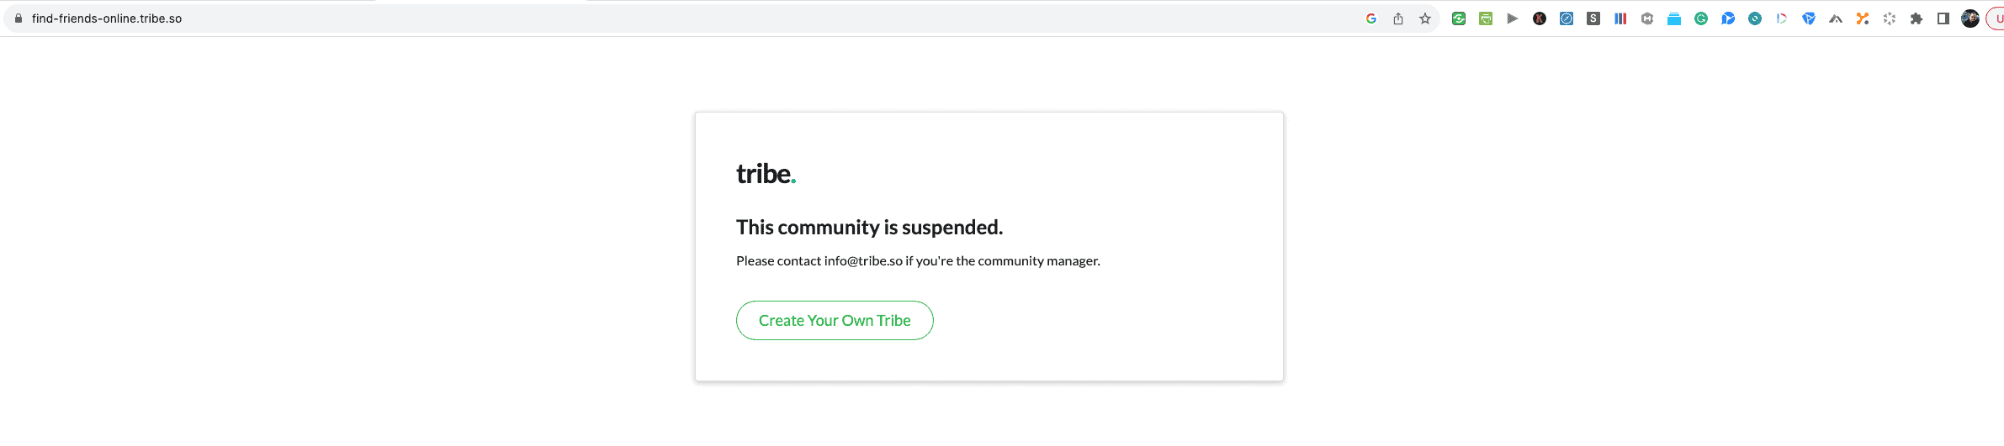Viewport: 2004px width, 446px height.
Task: View site info via the lock icon
Action: point(19,18)
